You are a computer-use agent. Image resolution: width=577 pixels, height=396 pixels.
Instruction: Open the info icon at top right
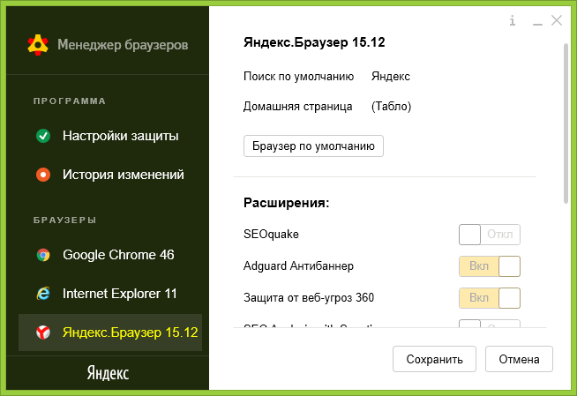coord(513,20)
